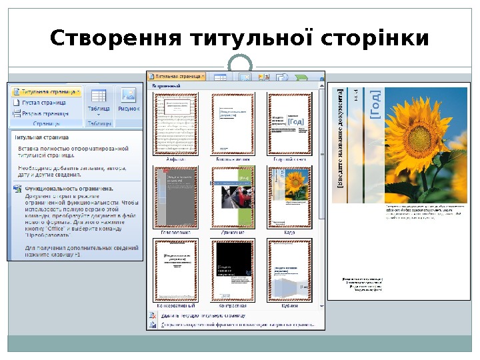
Task: Select Удалить текущую титульную страницу
Action: [203, 315]
